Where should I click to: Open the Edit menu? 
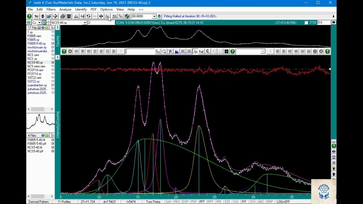click(x=39, y=9)
